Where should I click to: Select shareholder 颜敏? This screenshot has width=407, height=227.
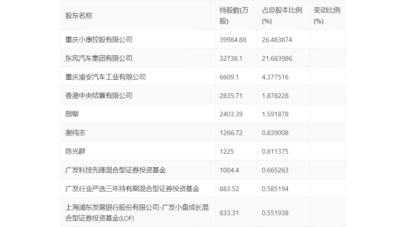point(72,114)
